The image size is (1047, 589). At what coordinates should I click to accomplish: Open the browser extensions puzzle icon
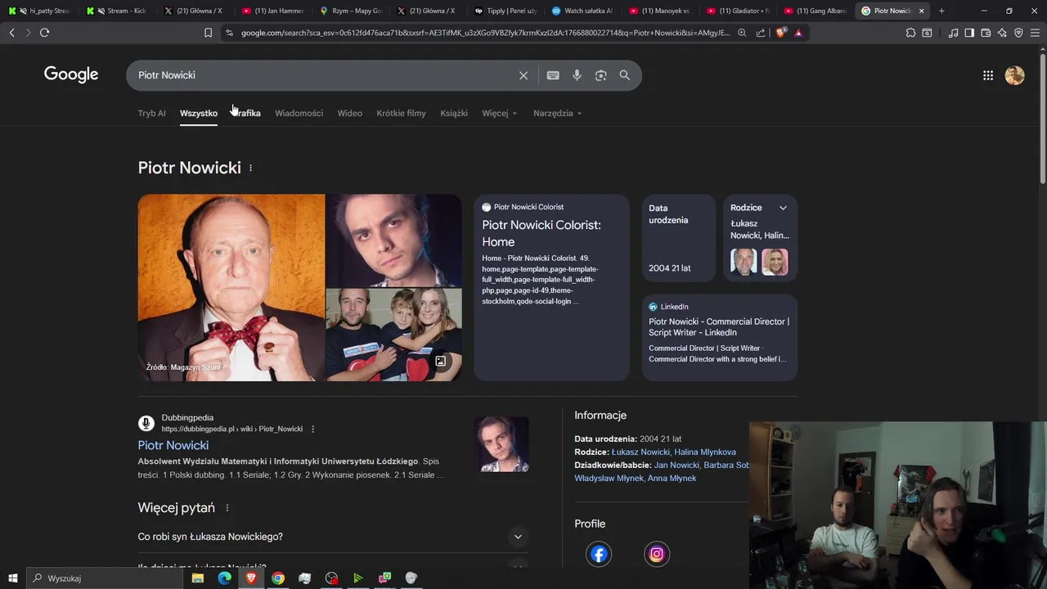[x=910, y=33]
